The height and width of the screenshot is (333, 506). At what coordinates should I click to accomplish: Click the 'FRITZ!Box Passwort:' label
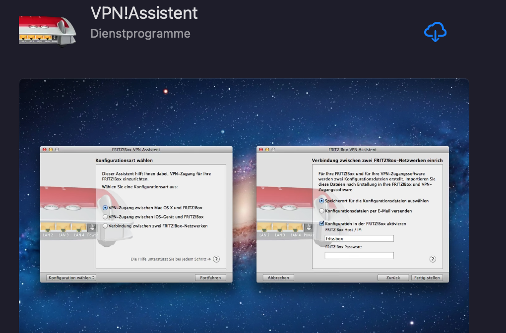point(343,247)
